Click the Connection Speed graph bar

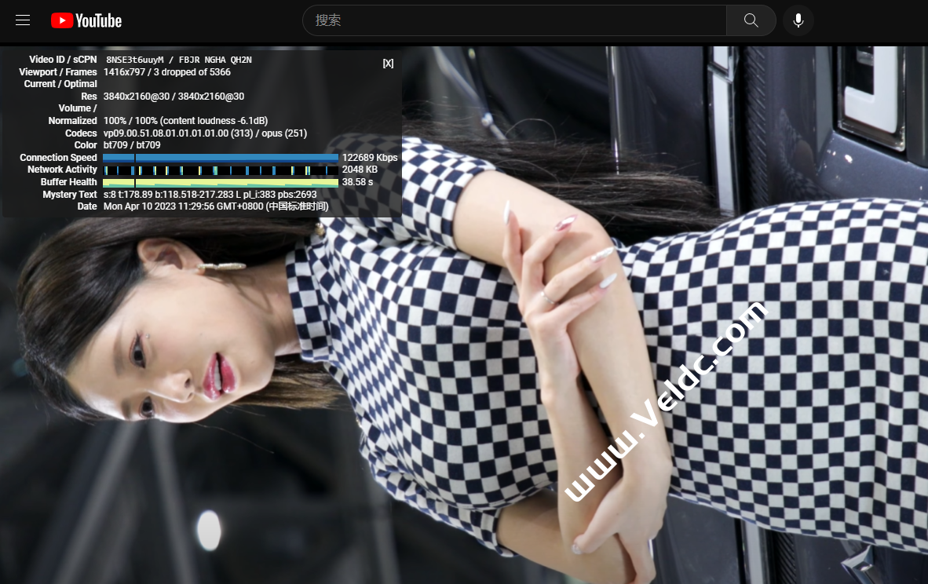pyautogui.click(x=220, y=158)
